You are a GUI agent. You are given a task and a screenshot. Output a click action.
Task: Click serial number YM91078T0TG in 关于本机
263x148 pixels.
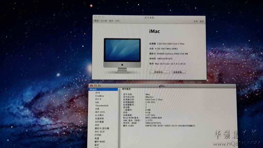(x=165, y=59)
